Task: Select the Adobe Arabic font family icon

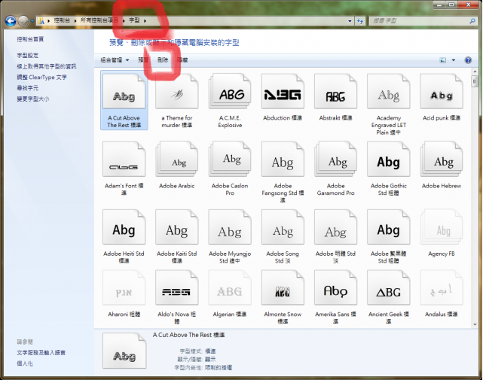Action: click(x=177, y=159)
